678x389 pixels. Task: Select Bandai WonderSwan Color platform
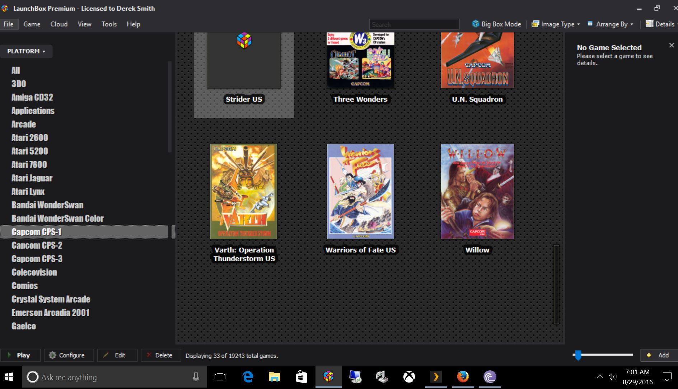click(x=57, y=218)
